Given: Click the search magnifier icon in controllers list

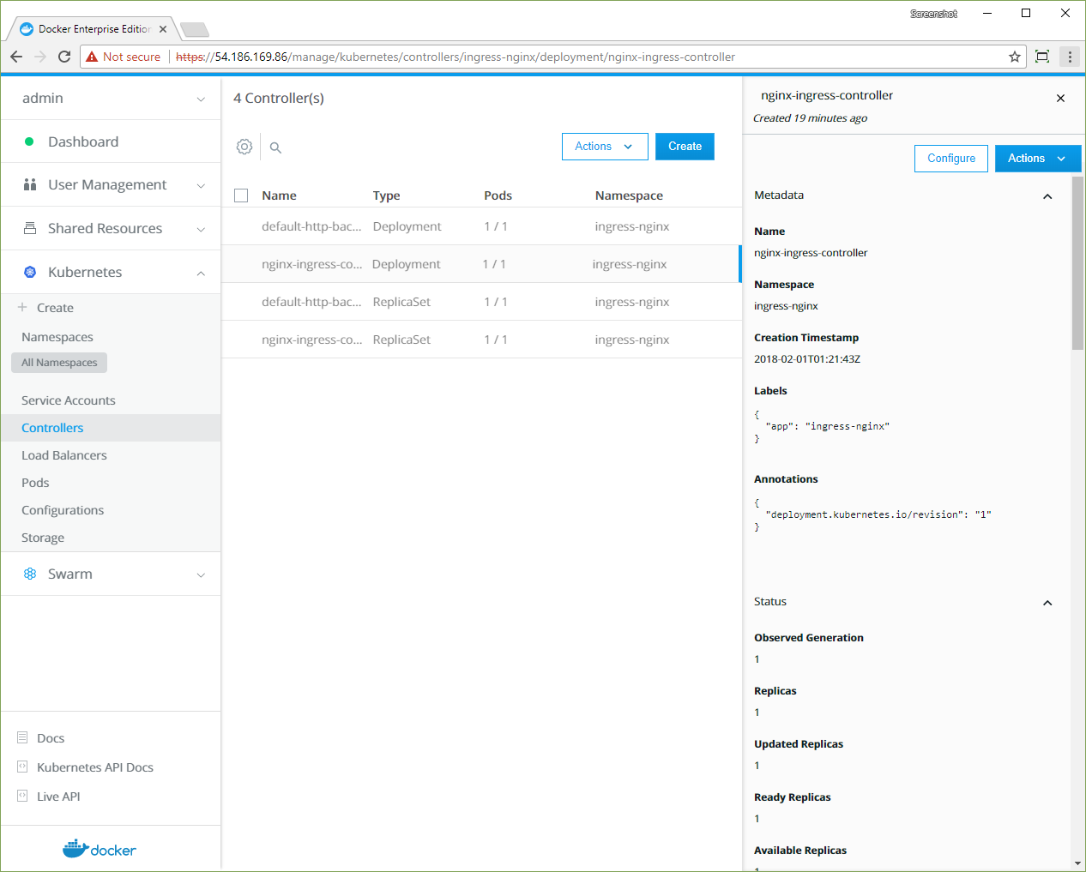Looking at the screenshot, I should 275,147.
